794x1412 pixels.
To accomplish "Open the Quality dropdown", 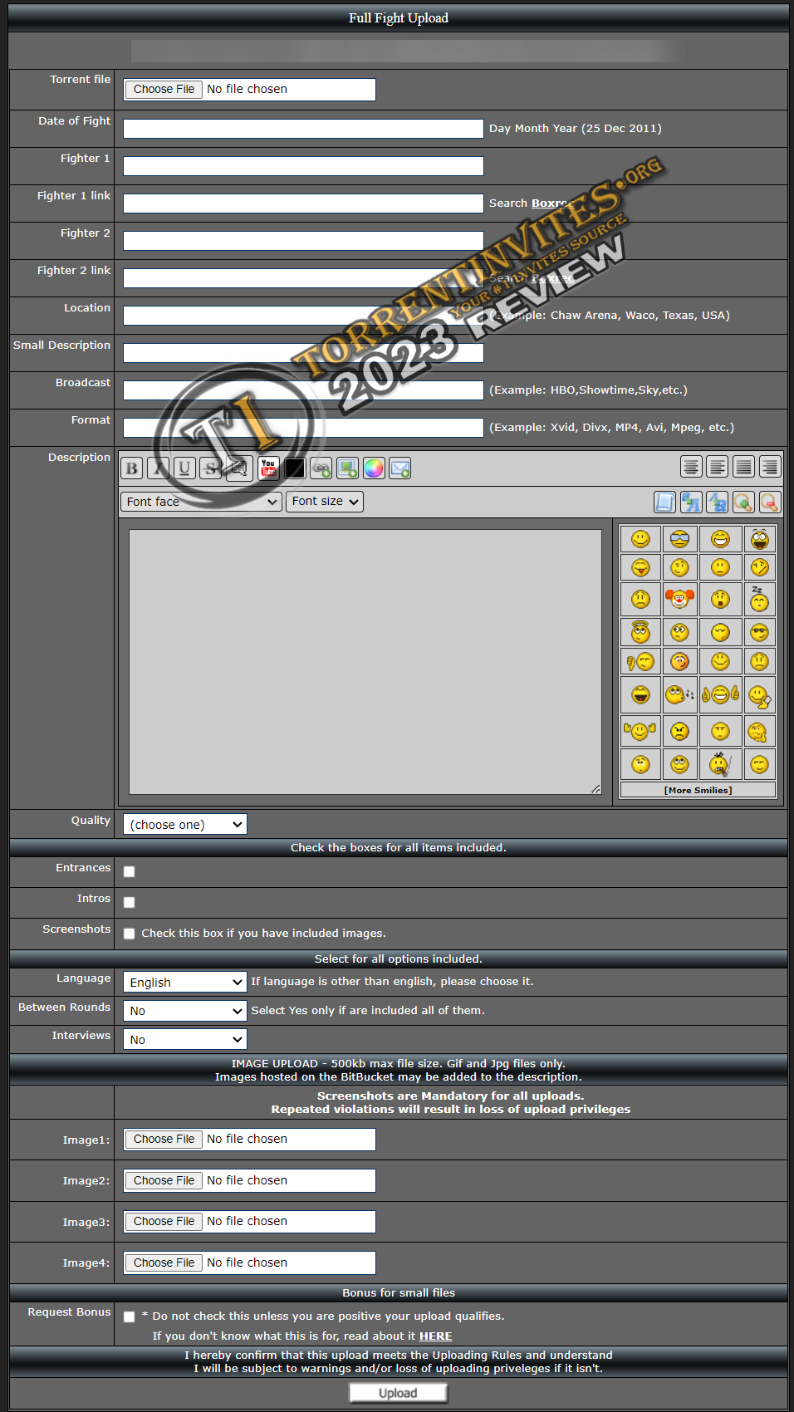I will 184,825.
